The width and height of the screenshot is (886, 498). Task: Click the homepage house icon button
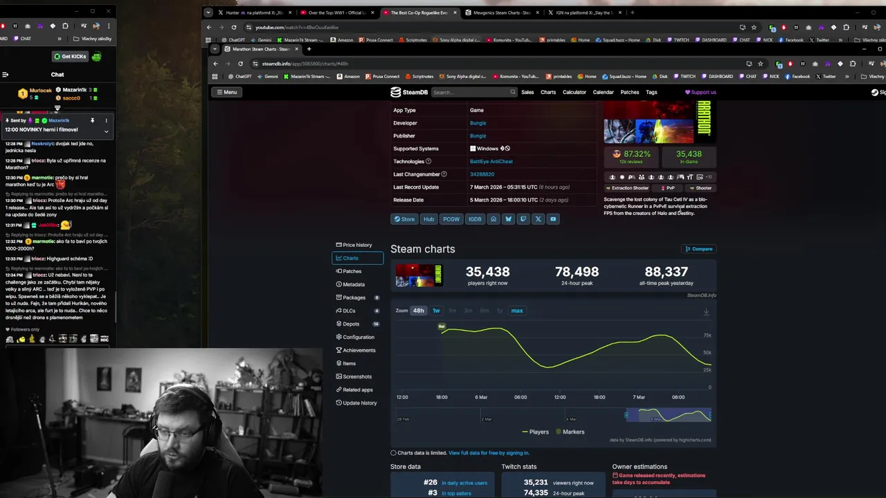coord(494,219)
